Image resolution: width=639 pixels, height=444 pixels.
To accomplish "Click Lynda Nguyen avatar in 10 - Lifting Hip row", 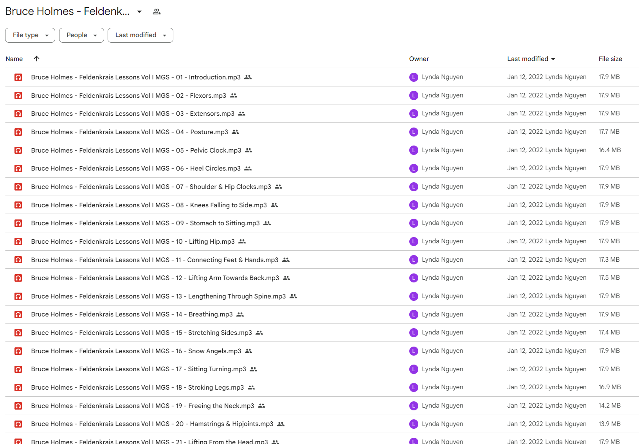I will tap(414, 241).
